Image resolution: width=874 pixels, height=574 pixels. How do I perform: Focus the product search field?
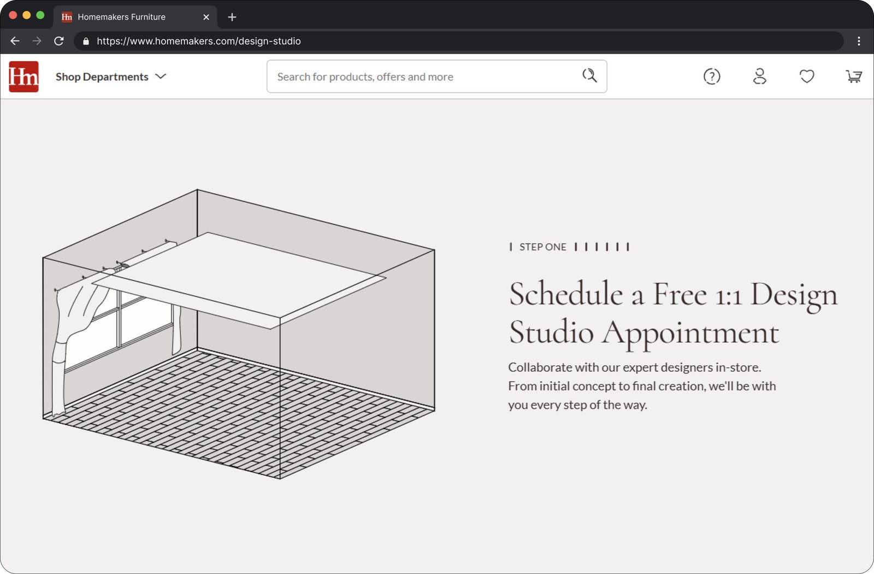coord(426,77)
